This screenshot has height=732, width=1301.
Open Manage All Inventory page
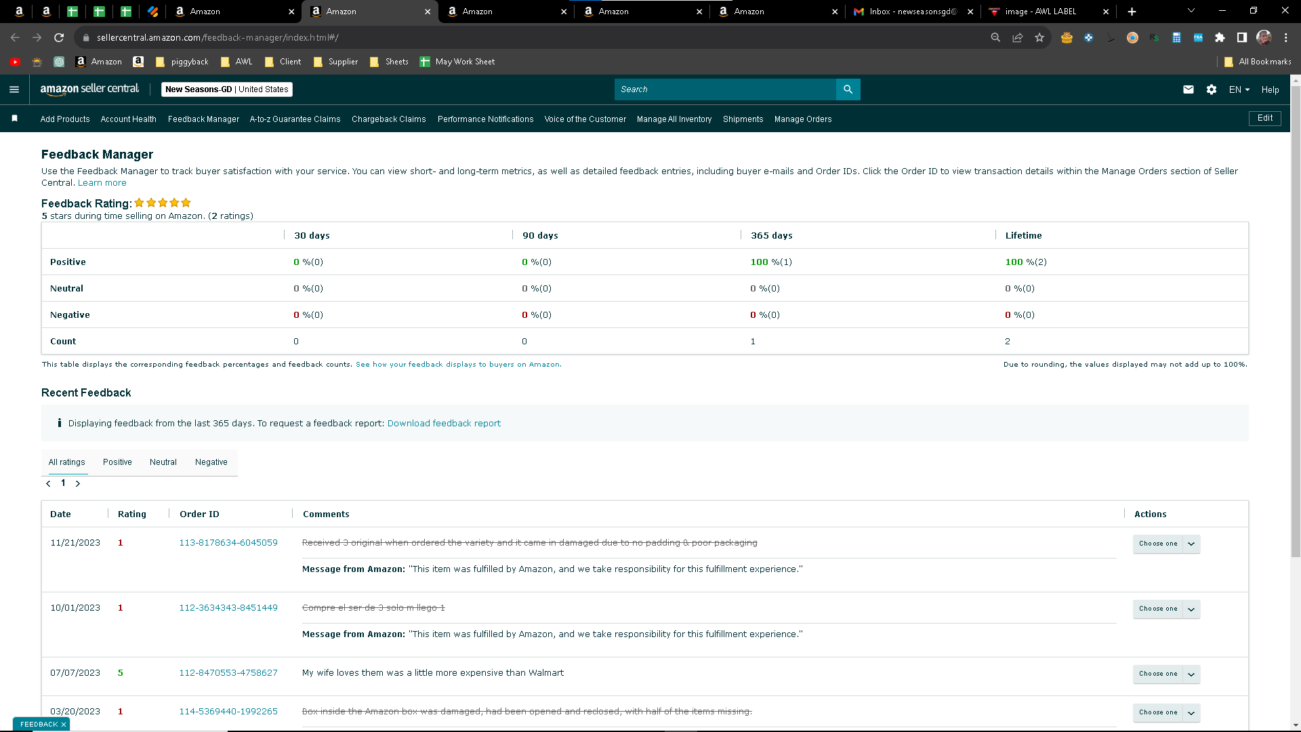pos(674,119)
